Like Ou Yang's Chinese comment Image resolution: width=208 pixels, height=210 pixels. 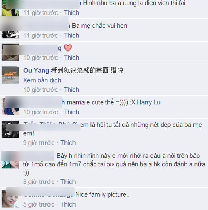[x=71, y=90]
